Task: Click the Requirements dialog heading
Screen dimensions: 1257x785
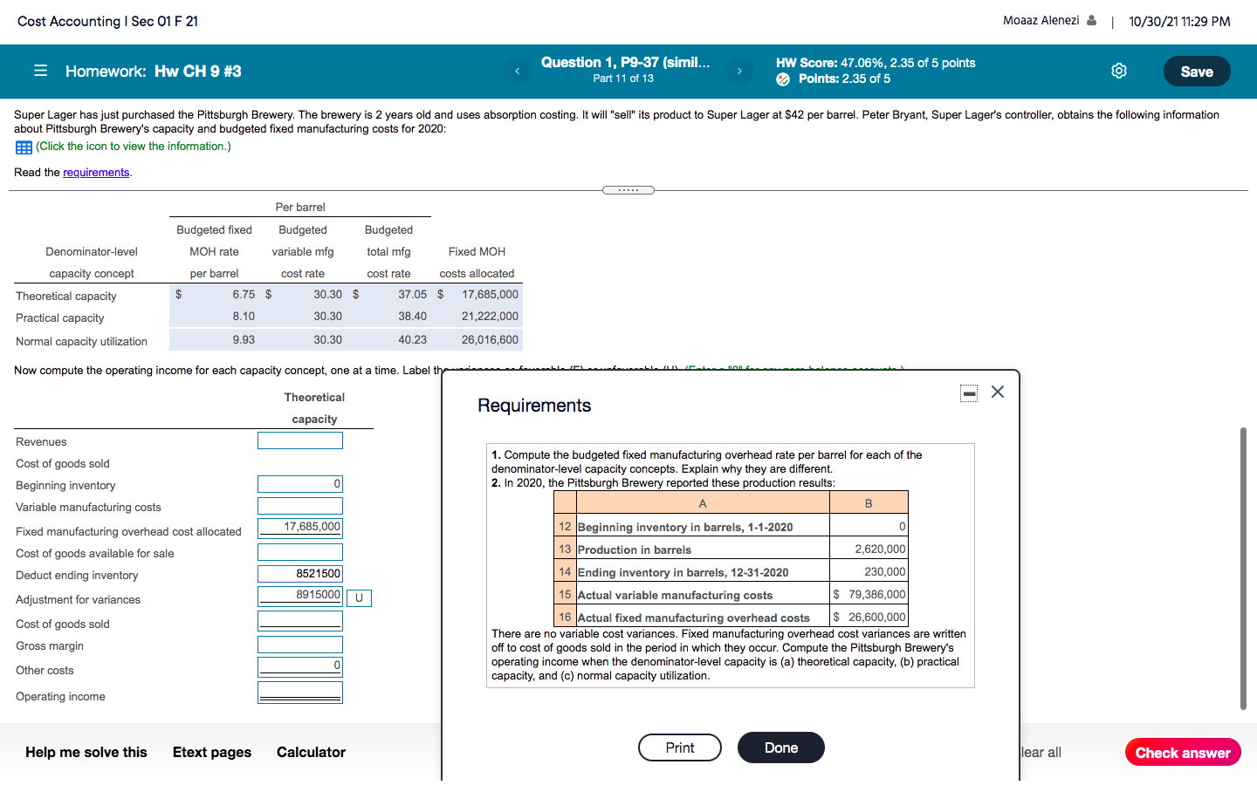Action: click(x=534, y=406)
